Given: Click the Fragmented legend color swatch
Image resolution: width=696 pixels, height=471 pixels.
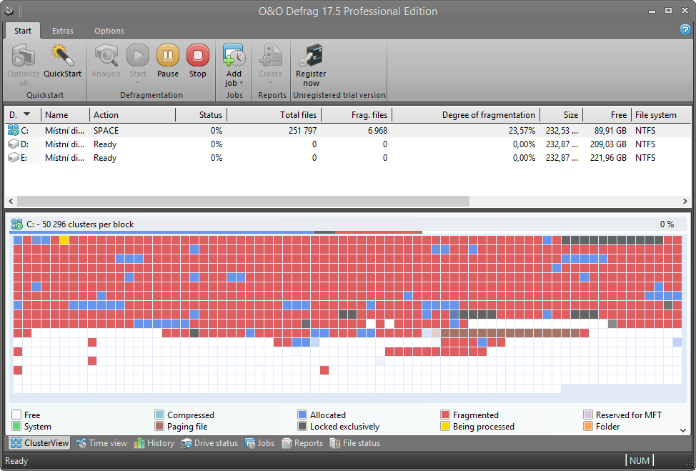Looking at the screenshot, I should coord(445,415).
